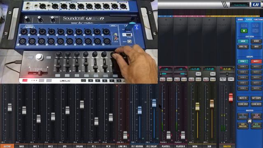Image resolution: width=263 pixels, height=148 pixels.
Task: Toggle MUTE FX button
Action: 243,98
